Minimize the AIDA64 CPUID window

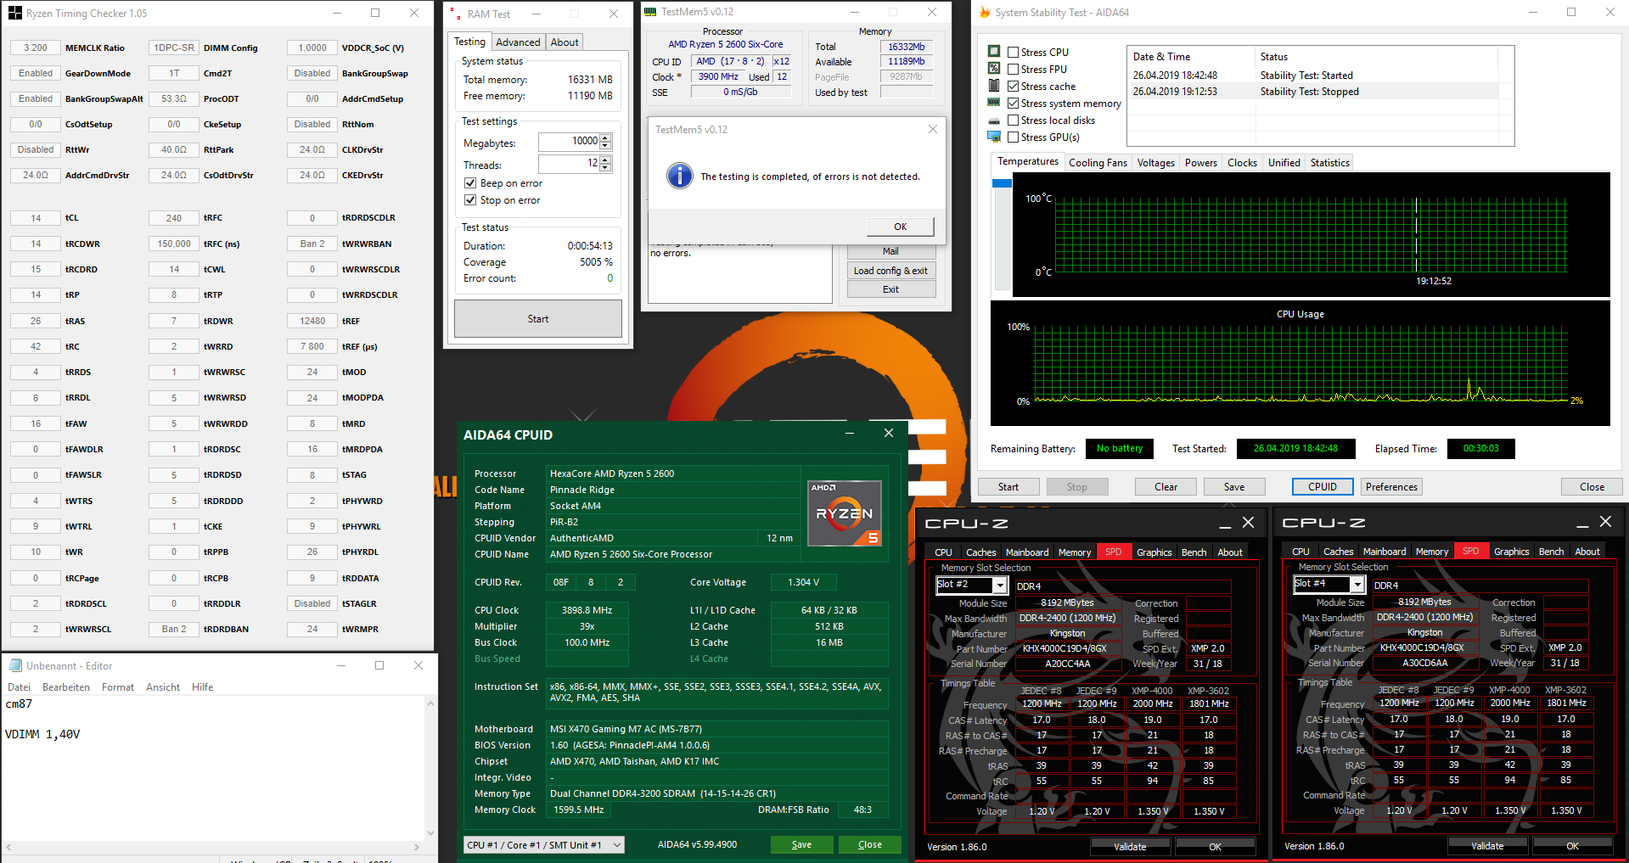pos(850,434)
